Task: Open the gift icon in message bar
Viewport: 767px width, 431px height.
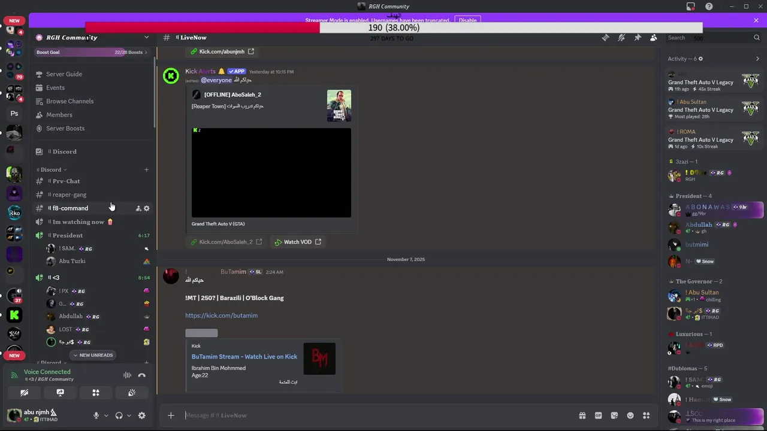Action: 582,415
